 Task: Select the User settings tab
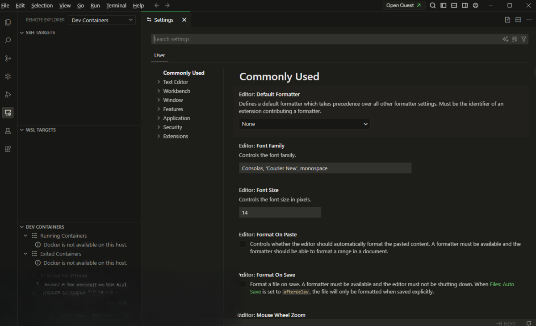(159, 55)
